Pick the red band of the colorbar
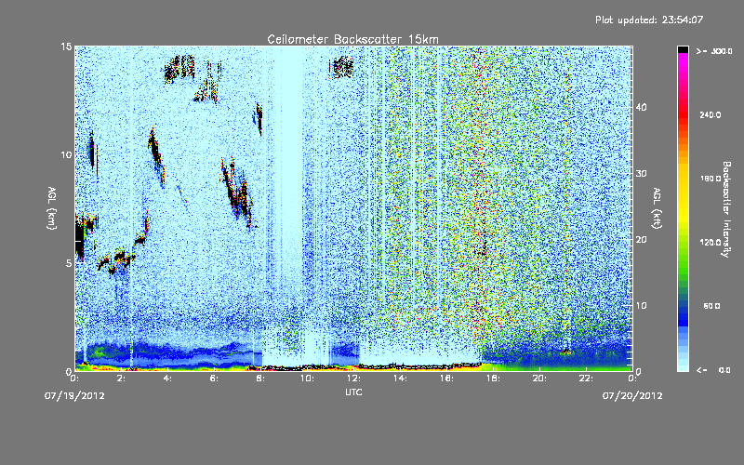The width and height of the screenshot is (744, 465). coord(683,114)
